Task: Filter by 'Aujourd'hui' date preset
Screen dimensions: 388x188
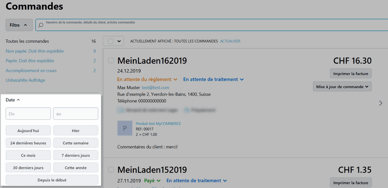Action: click(x=28, y=130)
